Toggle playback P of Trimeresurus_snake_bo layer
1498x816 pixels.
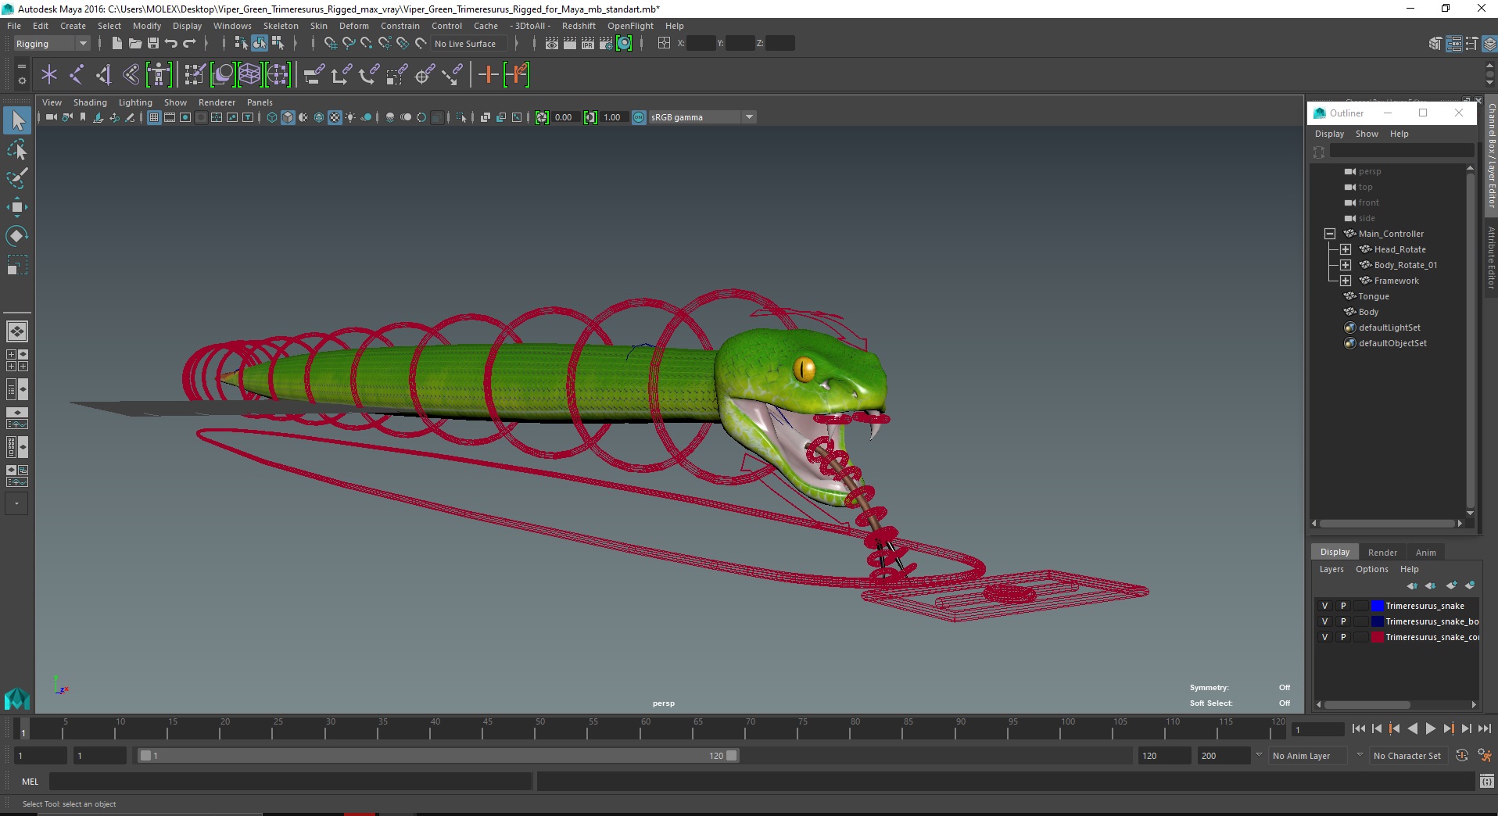(1343, 621)
